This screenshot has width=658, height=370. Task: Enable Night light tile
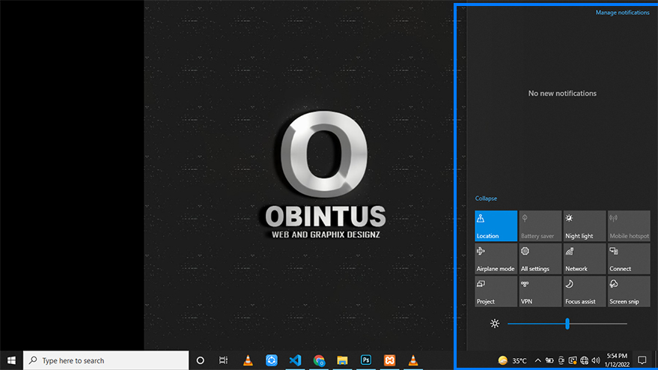click(584, 225)
